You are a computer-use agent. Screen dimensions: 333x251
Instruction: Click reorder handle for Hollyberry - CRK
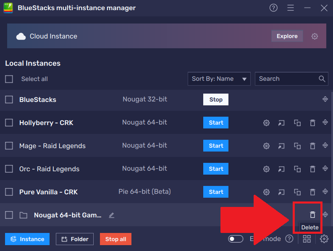tap(325, 122)
